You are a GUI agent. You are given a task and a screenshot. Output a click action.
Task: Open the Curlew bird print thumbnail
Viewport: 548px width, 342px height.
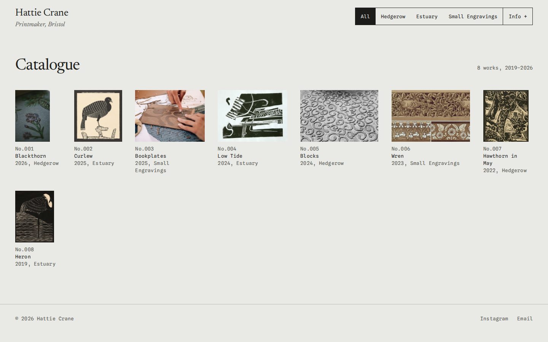point(98,116)
